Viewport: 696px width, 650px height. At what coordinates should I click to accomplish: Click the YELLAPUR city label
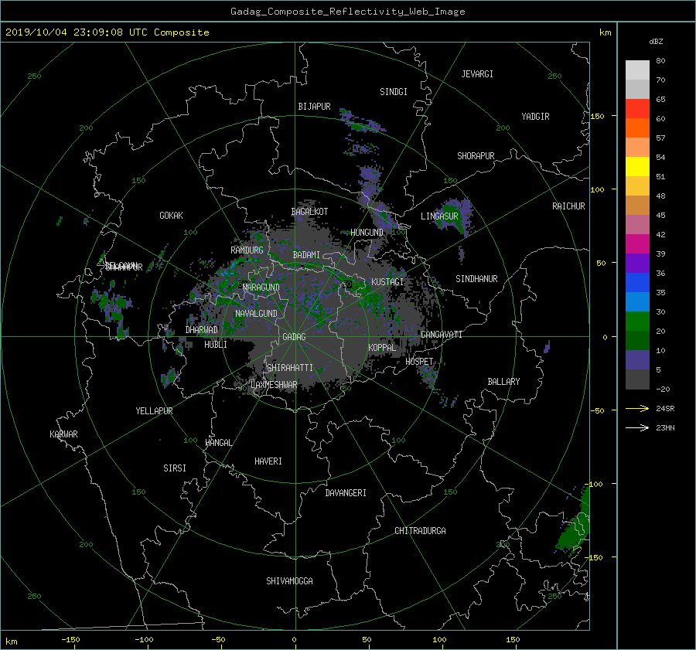[x=154, y=411]
